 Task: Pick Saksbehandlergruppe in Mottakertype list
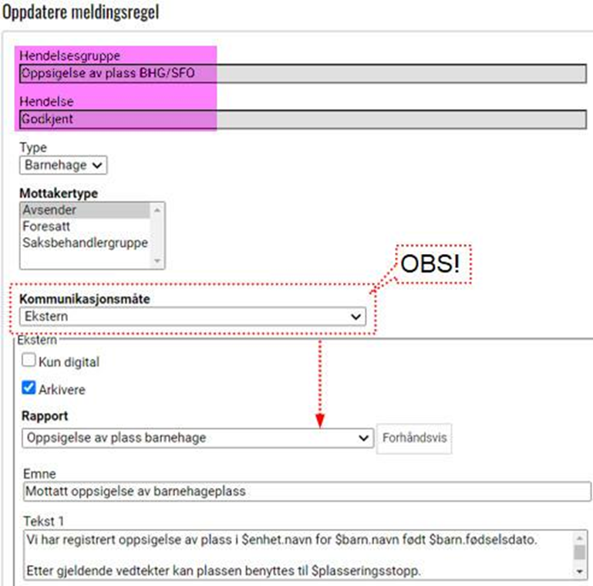[85, 242]
